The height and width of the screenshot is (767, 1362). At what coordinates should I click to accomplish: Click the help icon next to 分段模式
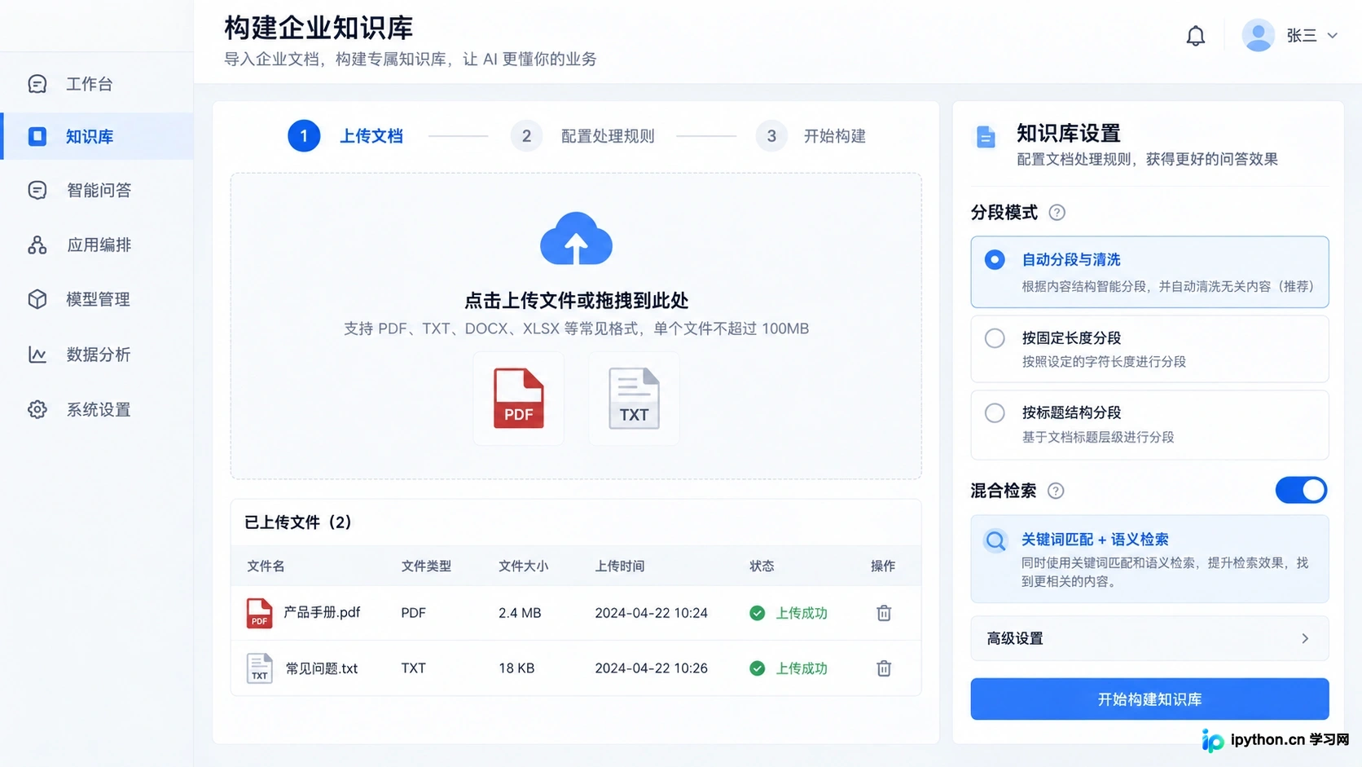[x=1057, y=213]
